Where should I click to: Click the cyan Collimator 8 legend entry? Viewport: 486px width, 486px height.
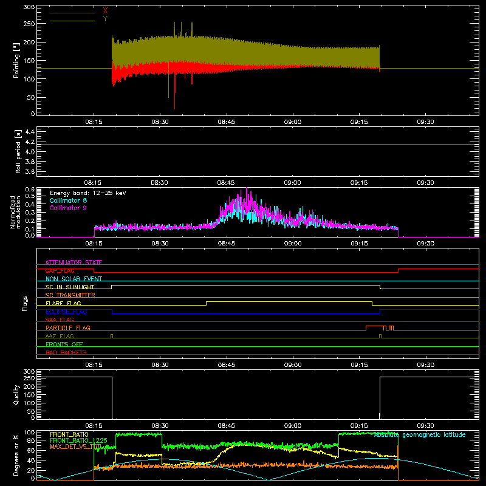(x=68, y=200)
